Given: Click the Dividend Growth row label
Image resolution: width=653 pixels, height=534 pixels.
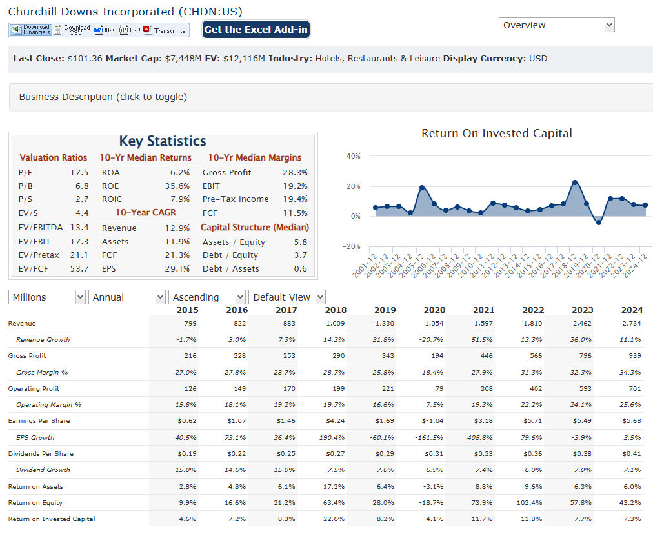Looking at the screenshot, I should coord(43,470).
